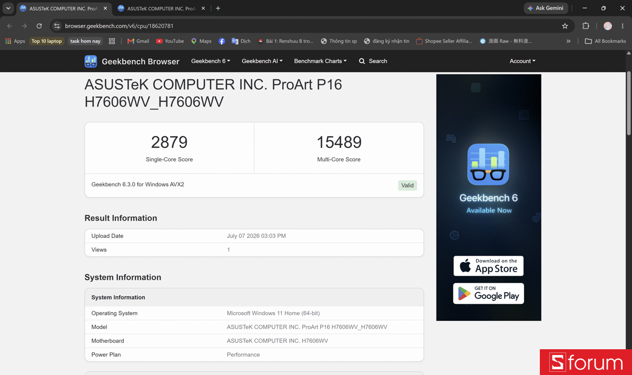Click the Search link in navbar
The image size is (632, 375).
click(x=378, y=61)
